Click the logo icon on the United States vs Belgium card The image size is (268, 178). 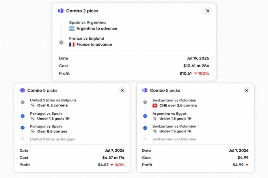22,90
